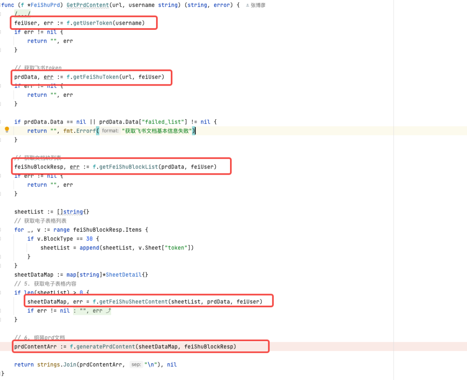This screenshot has width=467, height=380.
Task: Click the return arrow icon after folded err
Action: [x=109, y=310]
